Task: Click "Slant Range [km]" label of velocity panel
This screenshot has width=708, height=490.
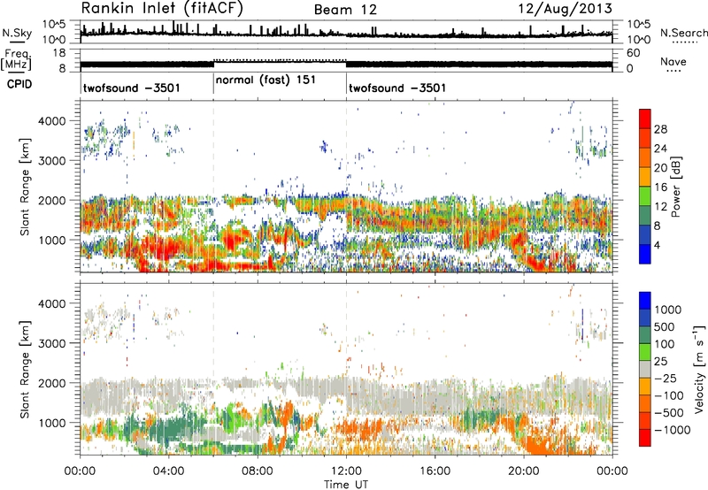Action: pyautogui.click(x=25, y=369)
